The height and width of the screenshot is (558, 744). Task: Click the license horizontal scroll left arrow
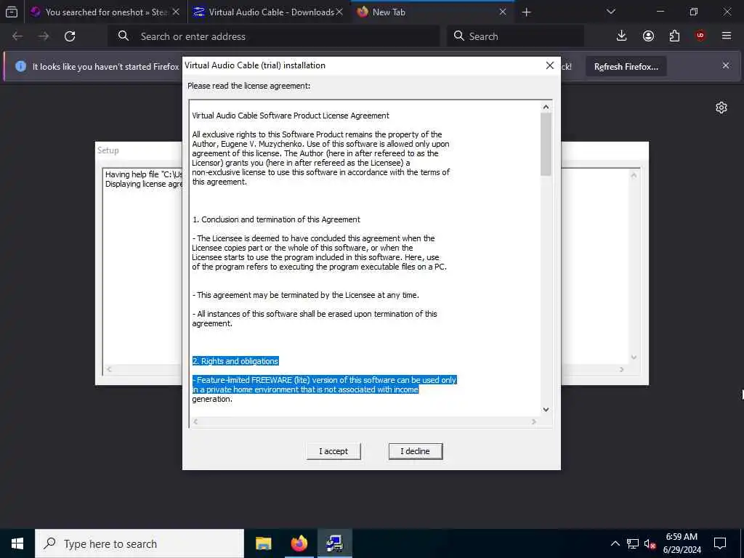pyautogui.click(x=195, y=421)
